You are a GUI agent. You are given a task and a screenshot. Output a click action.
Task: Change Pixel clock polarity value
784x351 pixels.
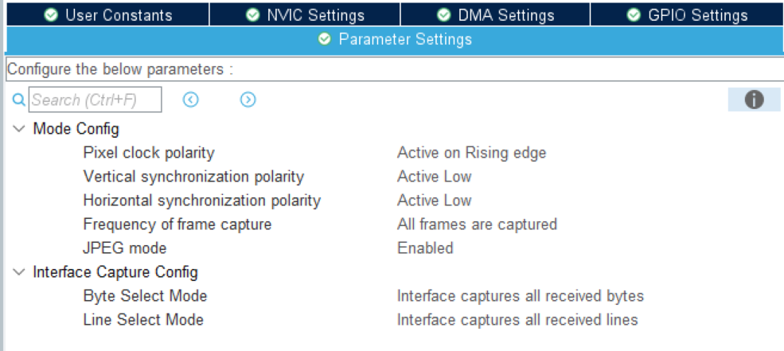pyautogui.click(x=471, y=153)
